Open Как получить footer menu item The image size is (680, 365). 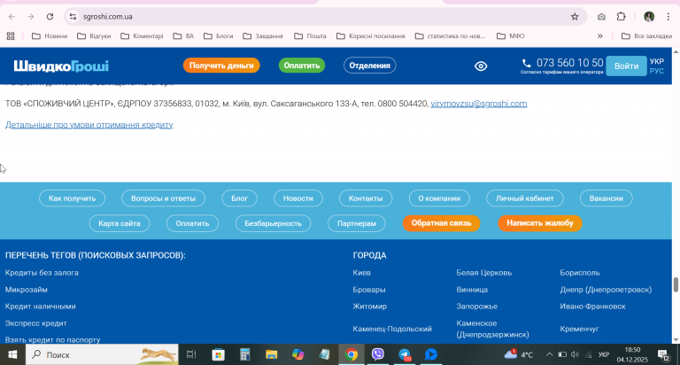[72, 198]
